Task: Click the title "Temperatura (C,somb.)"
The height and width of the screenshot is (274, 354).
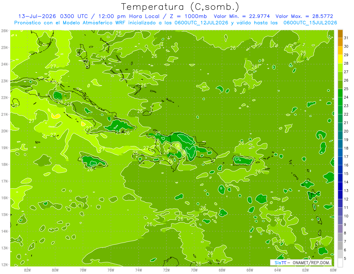Action: coord(180,7)
